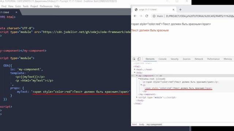The height and width of the screenshot is (131, 234).
Task: Click the browser address bar URL
Action: click(200, 16)
